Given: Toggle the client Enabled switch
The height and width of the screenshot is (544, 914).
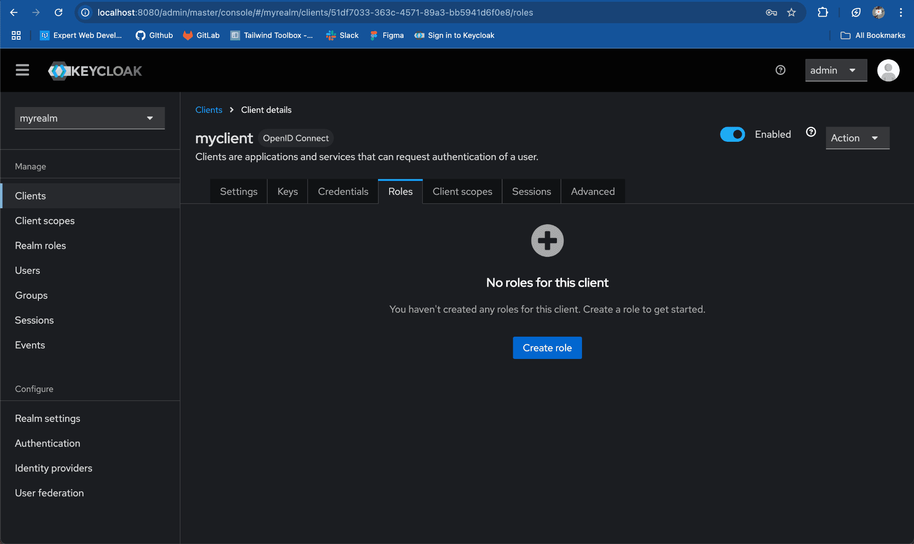Looking at the screenshot, I should 732,134.
